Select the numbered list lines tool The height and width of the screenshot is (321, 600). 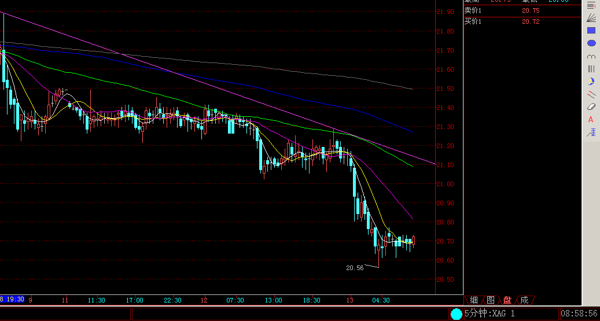pos(591,5)
